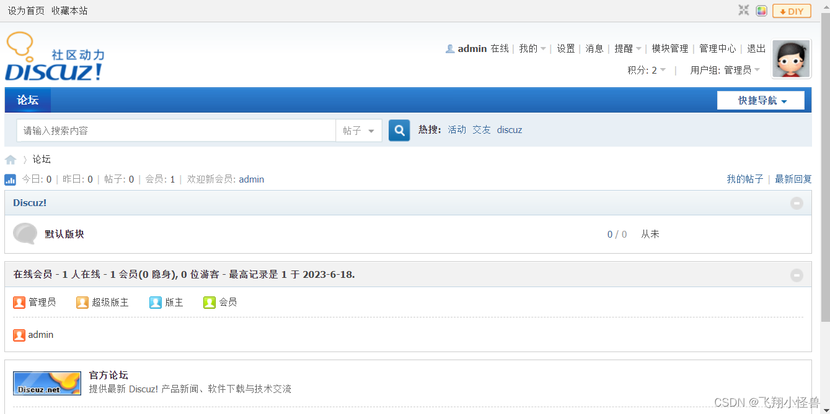
Task: Open the search by clicking the magnifier icon
Action: pos(399,130)
